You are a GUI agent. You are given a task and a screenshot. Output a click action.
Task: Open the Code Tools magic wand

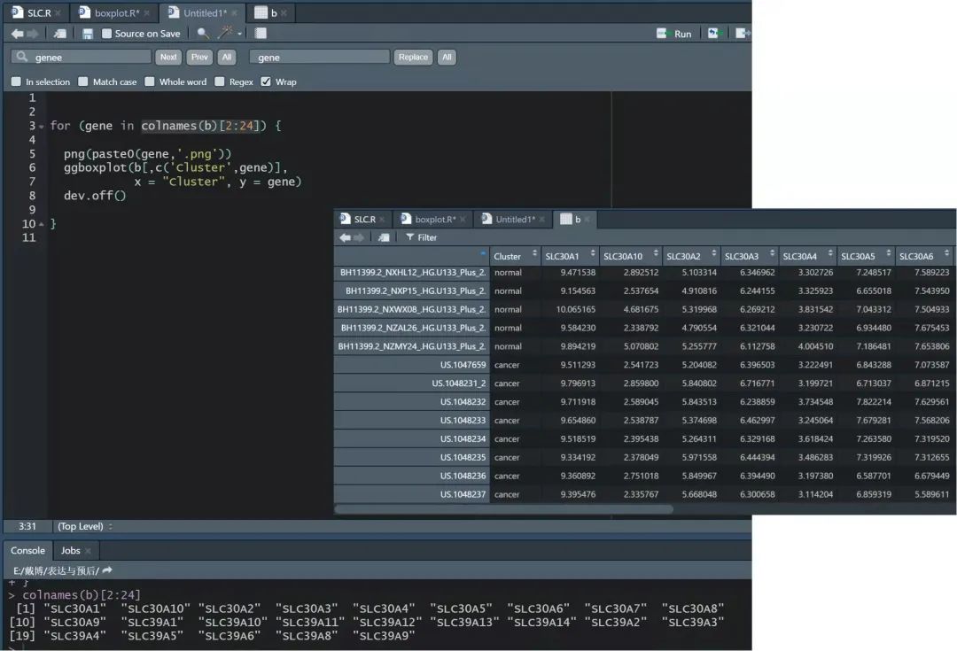pyautogui.click(x=226, y=33)
